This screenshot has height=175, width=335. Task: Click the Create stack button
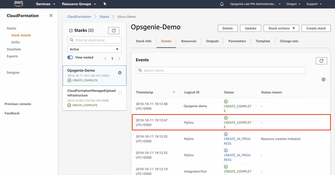coord(316,28)
